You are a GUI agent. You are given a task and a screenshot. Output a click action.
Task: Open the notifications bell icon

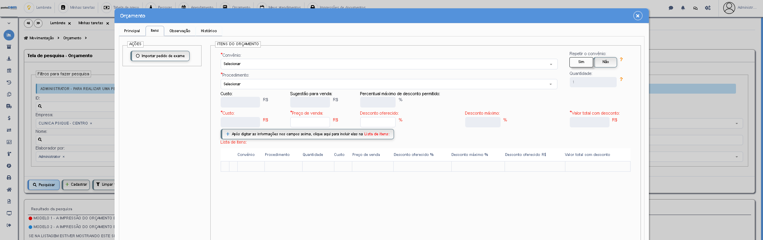click(x=683, y=8)
